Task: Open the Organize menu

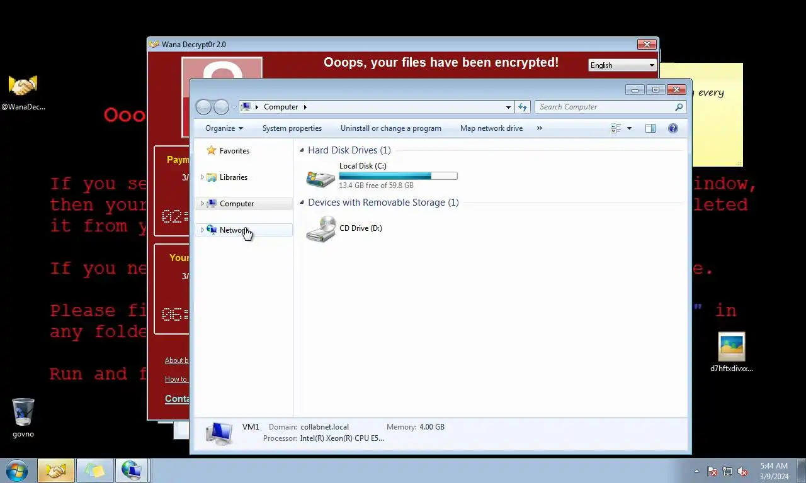Action: (x=224, y=128)
